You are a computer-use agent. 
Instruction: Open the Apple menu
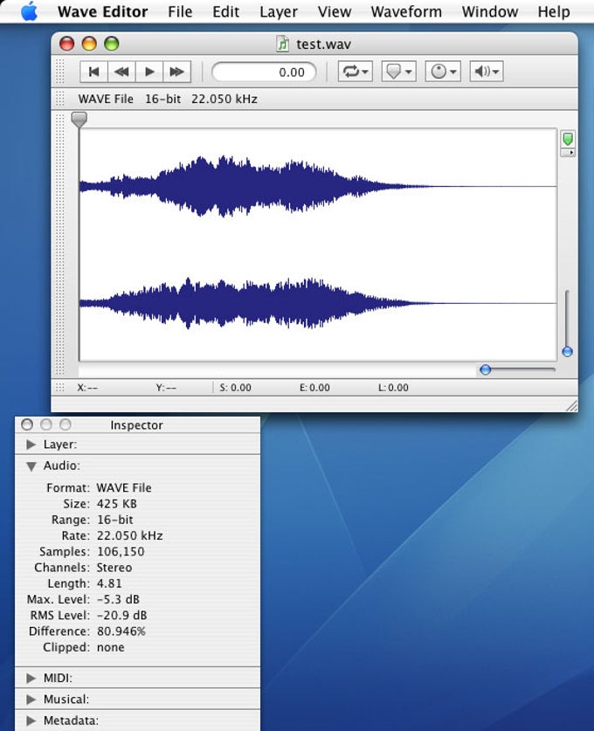point(29,11)
